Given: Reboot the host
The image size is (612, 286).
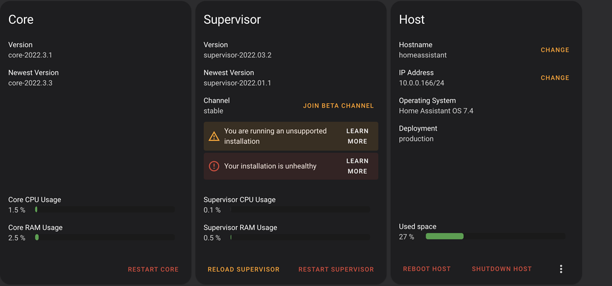Looking at the screenshot, I should (x=427, y=269).
